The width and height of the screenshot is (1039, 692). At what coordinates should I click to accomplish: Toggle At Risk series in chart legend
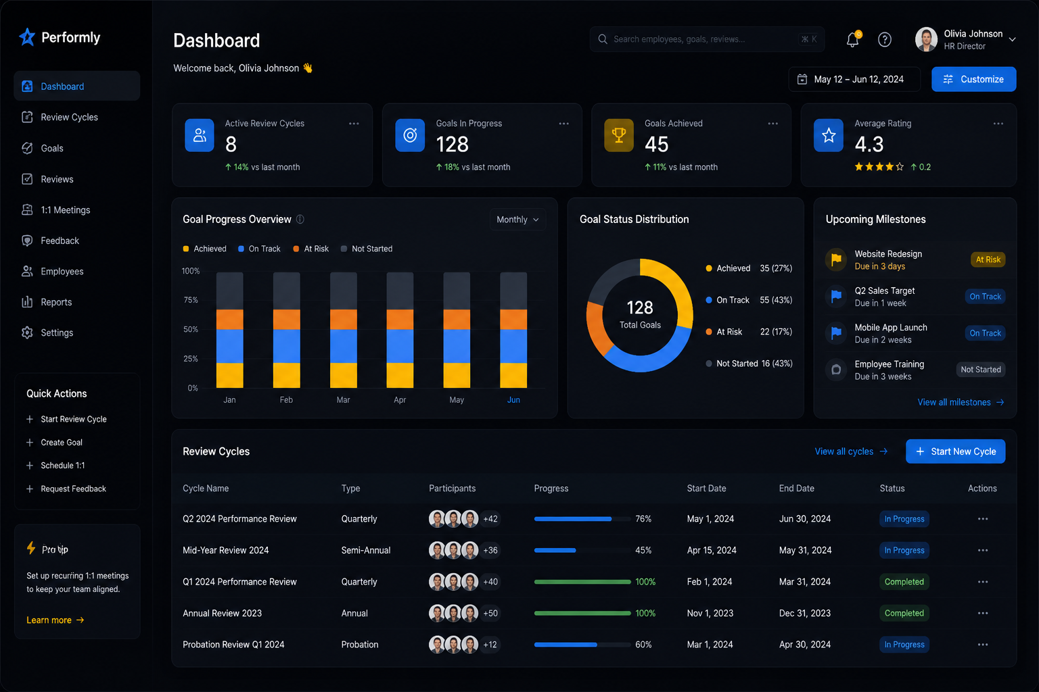[x=310, y=249]
